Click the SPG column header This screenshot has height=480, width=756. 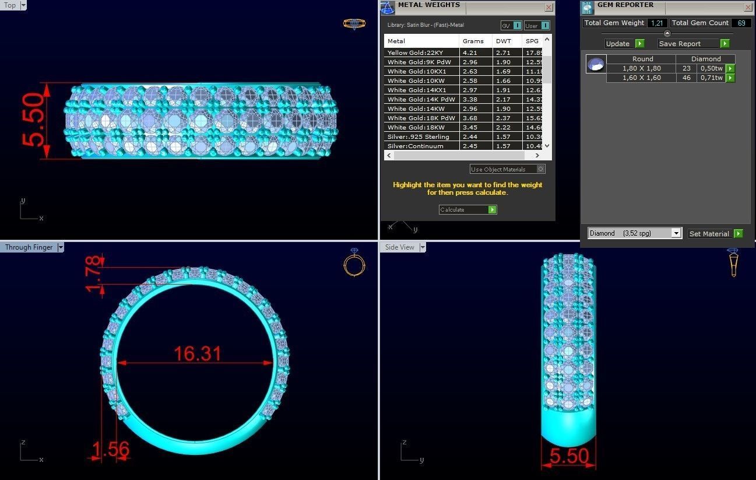533,41
